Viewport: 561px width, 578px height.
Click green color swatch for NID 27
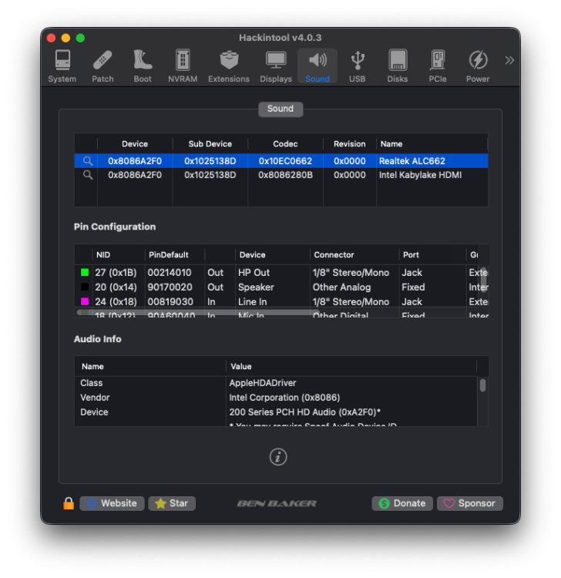pyautogui.click(x=85, y=272)
